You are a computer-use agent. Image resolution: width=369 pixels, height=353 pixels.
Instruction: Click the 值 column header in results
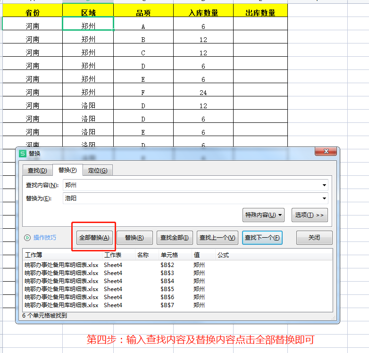[203, 255]
